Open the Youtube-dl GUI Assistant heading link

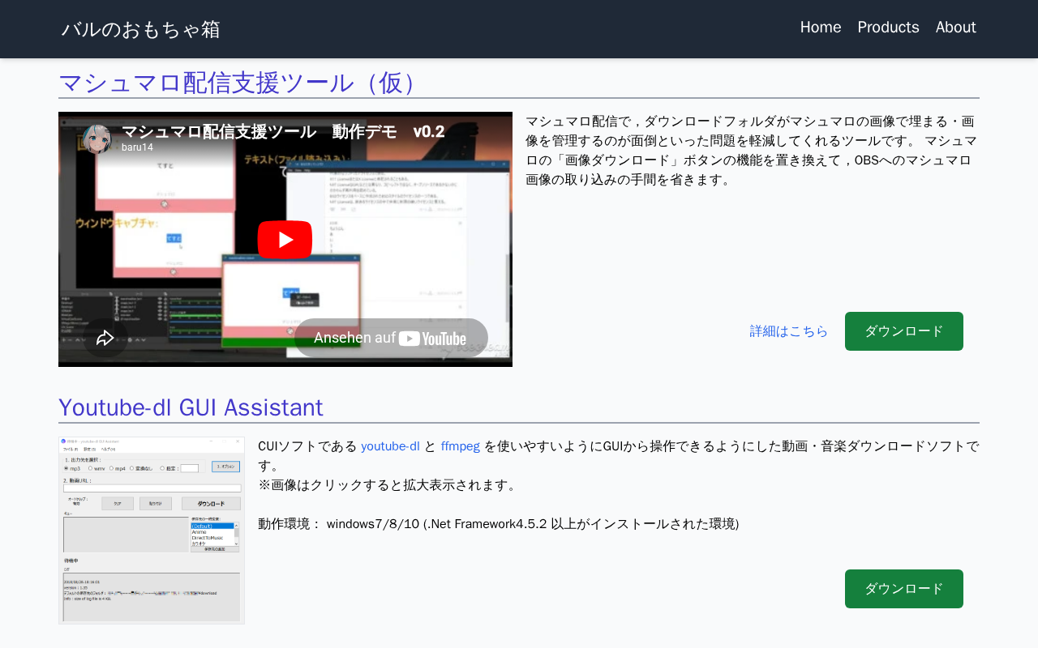tap(191, 407)
